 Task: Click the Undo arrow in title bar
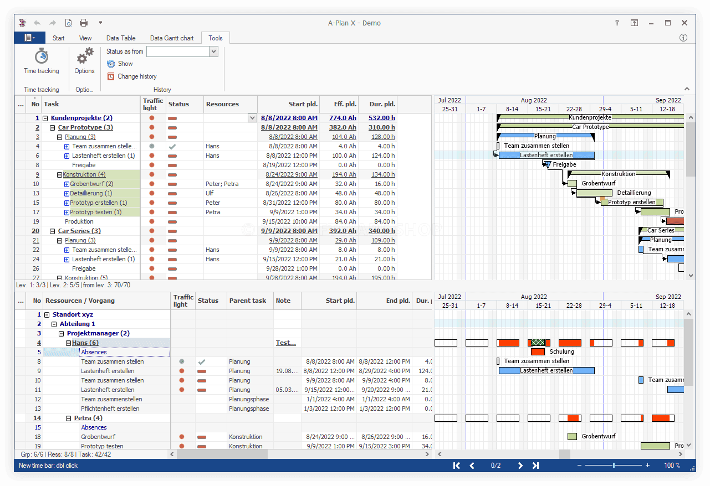pos(37,23)
